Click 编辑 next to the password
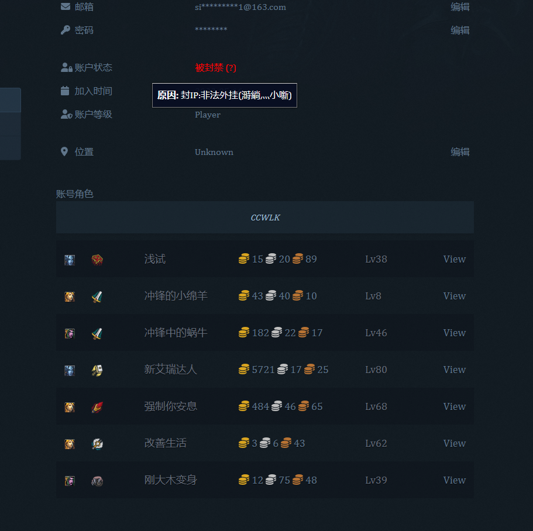The height and width of the screenshot is (531, 533). coord(460,30)
